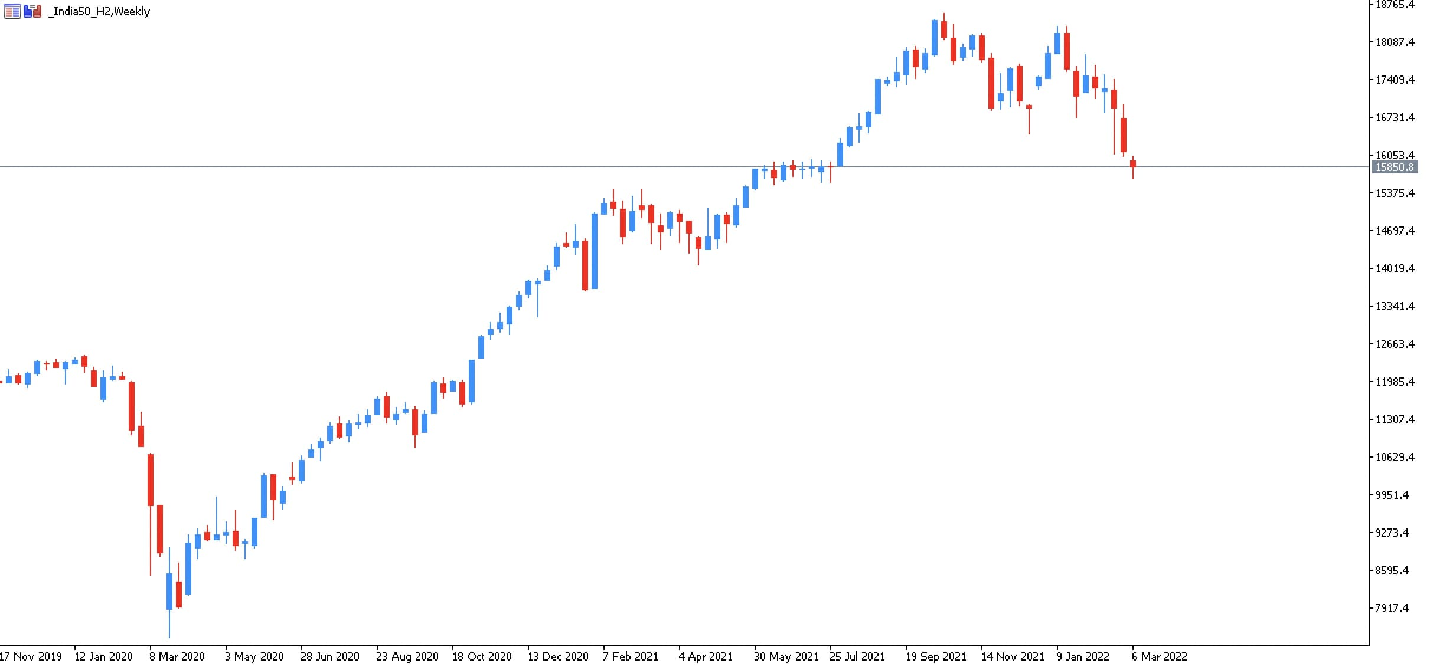
Task: Click the 25 Jul 2021 date label
Action: coord(857,656)
